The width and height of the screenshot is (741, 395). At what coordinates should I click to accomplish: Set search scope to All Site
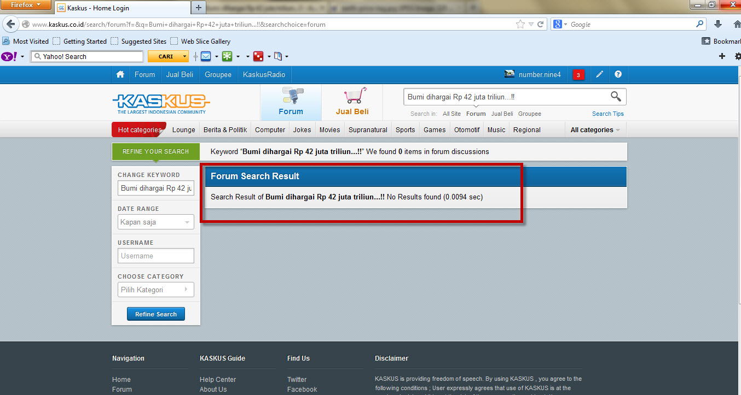451,114
